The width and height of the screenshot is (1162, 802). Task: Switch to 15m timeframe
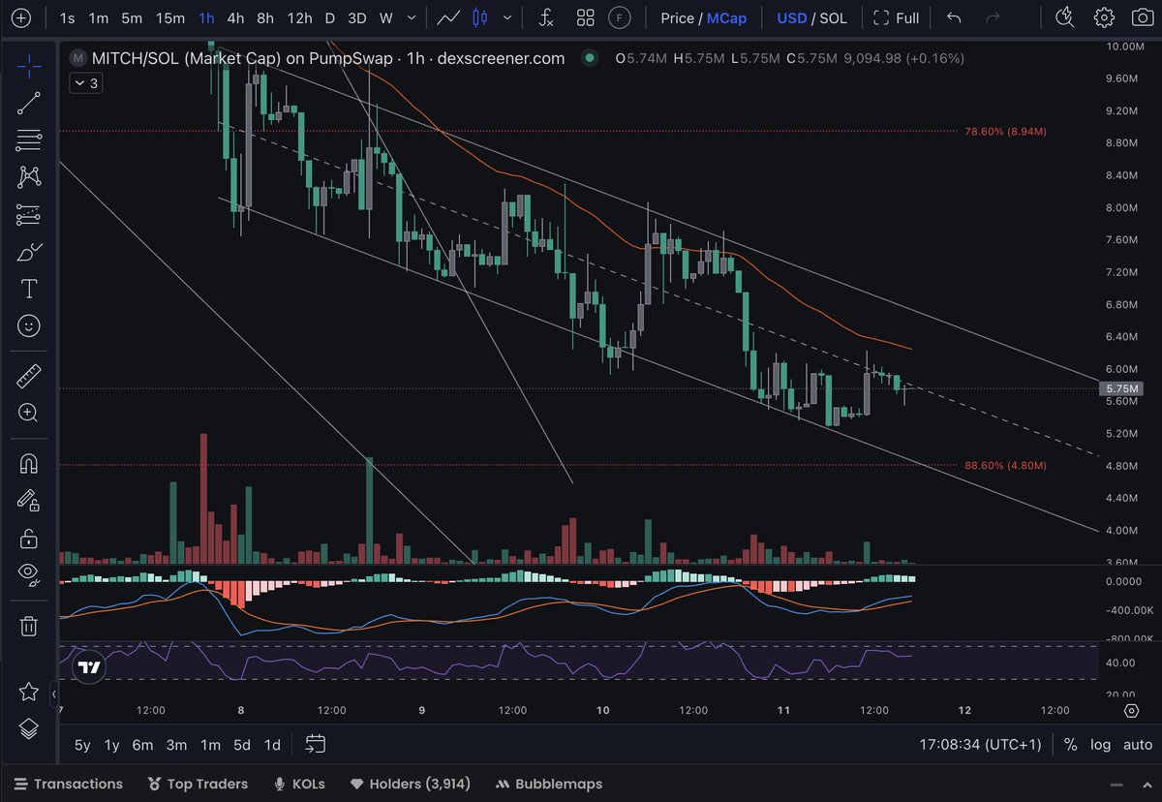(169, 17)
